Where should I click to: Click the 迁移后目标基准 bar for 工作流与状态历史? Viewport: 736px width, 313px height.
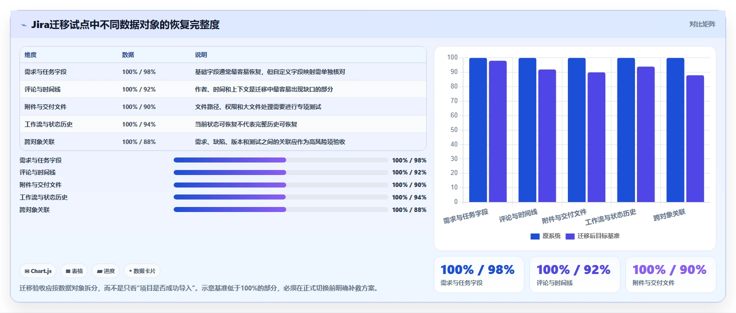646,134
